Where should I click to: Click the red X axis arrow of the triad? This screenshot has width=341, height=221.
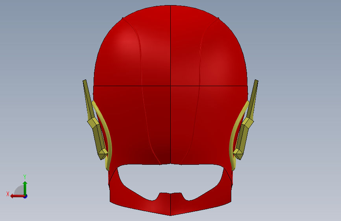(17, 196)
